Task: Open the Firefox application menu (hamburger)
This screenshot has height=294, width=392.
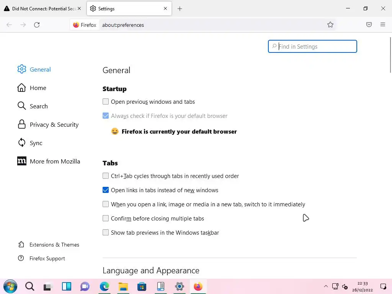Action: click(x=383, y=24)
